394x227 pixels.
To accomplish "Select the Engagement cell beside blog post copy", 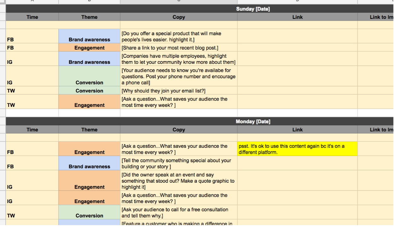I will 89,48.
